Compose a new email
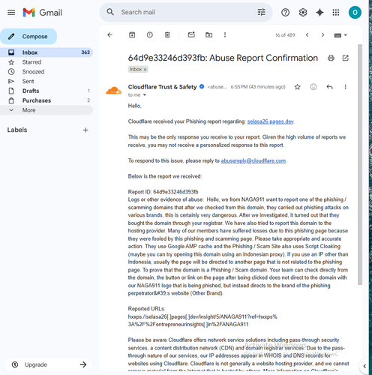 point(28,37)
